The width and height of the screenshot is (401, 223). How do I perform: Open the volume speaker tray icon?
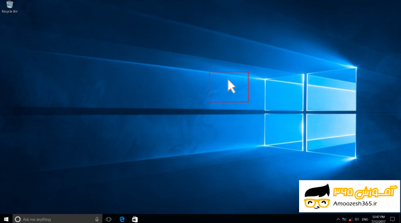[x=357, y=220]
